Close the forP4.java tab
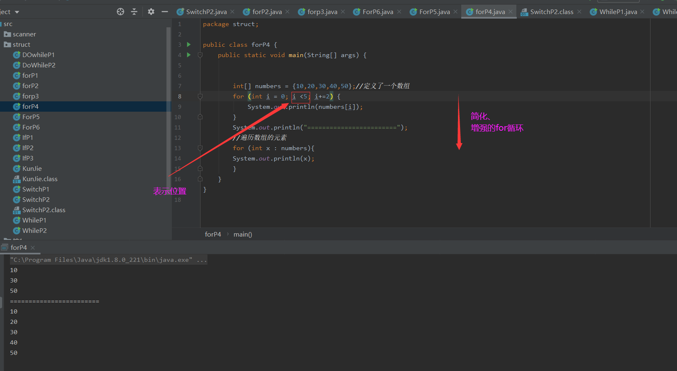Image resolution: width=677 pixels, height=371 pixels. coord(511,12)
